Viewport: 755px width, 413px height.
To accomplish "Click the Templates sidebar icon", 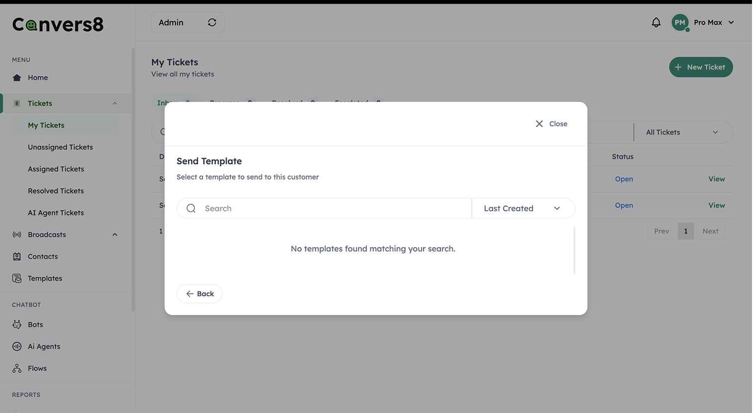I will tap(17, 278).
